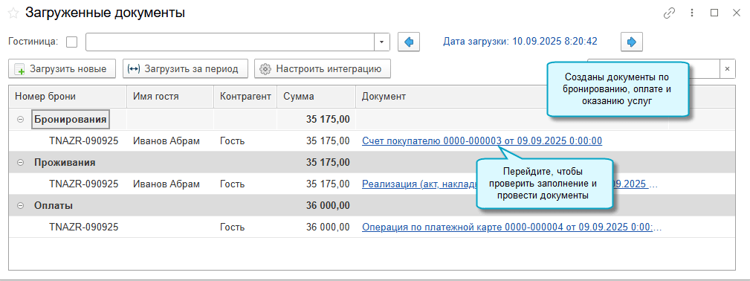Go to previous load date with left arrow
750x281 pixels.
[409, 42]
